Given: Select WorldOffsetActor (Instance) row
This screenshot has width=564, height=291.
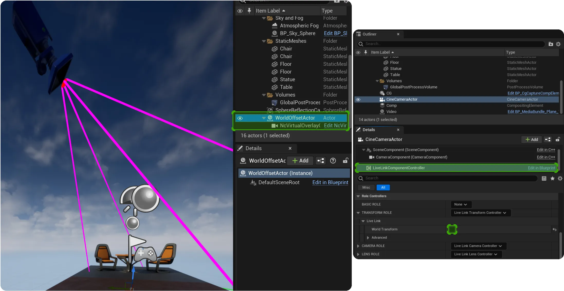Looking at the screenshot, I should tap(294, 173).
